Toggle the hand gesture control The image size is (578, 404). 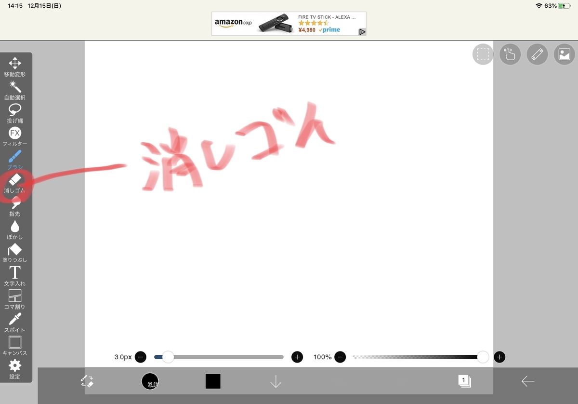[510, 54]
